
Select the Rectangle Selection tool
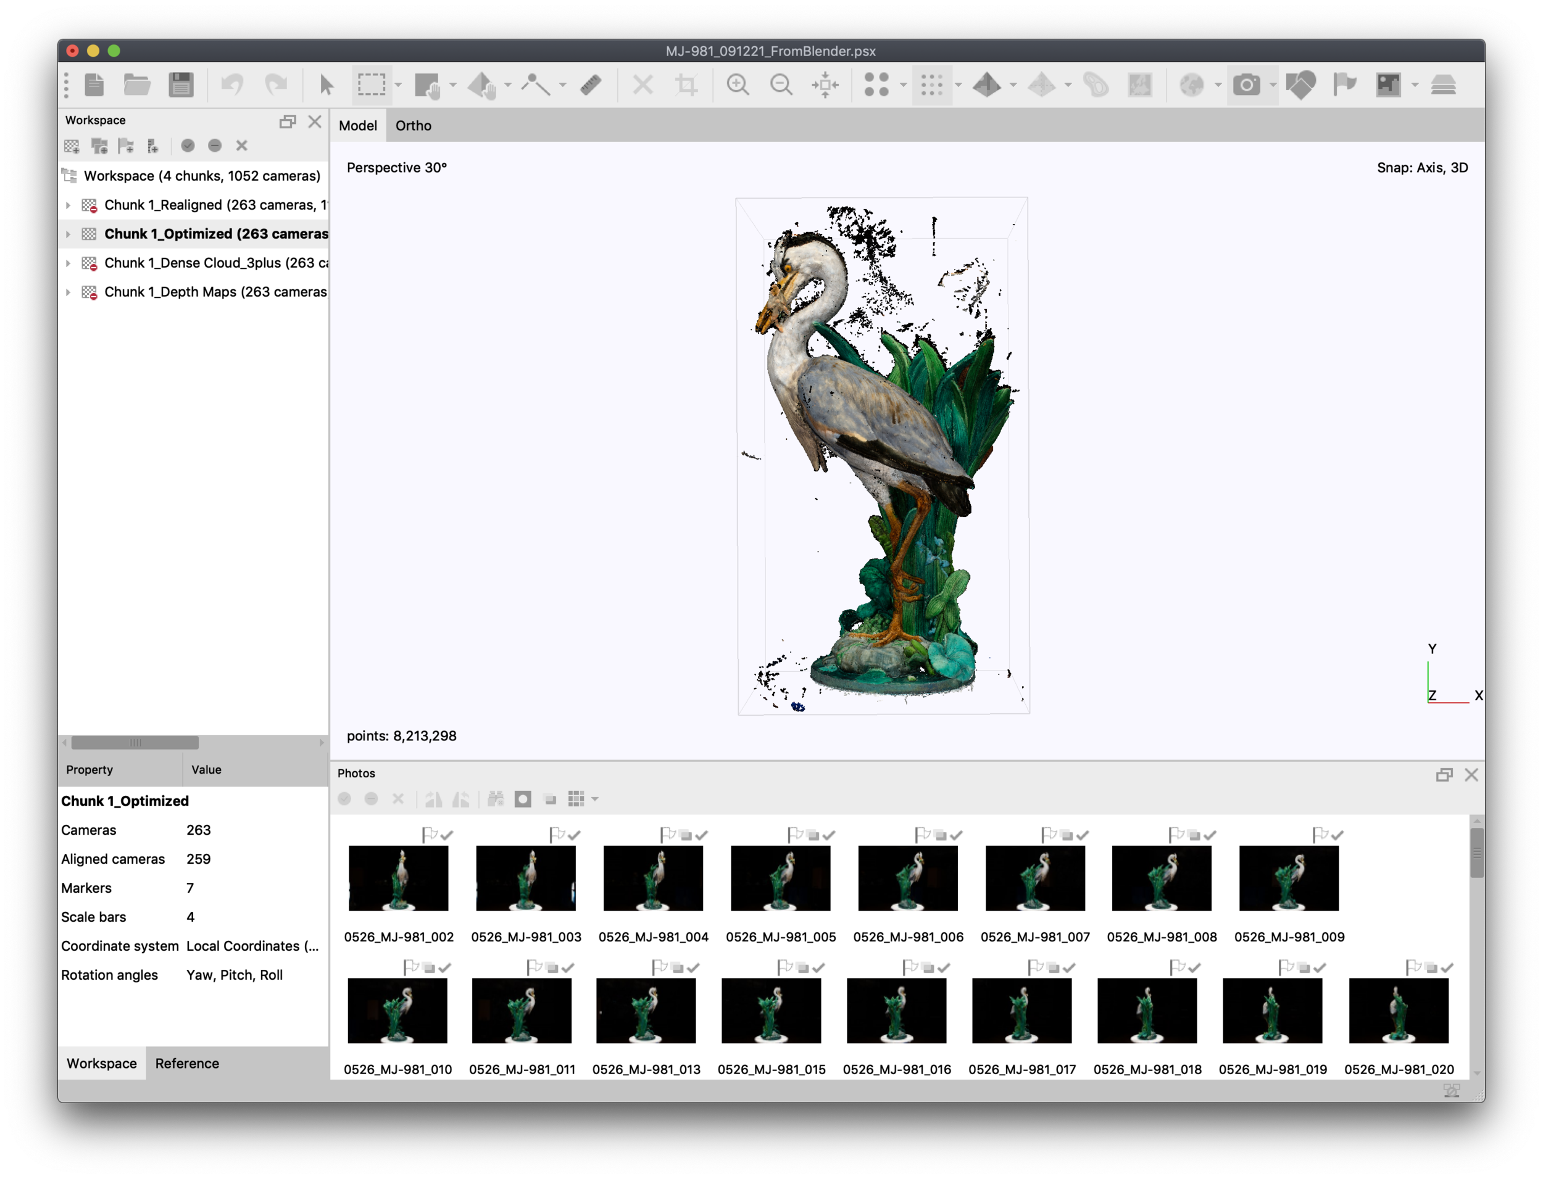tap(372, 85)
